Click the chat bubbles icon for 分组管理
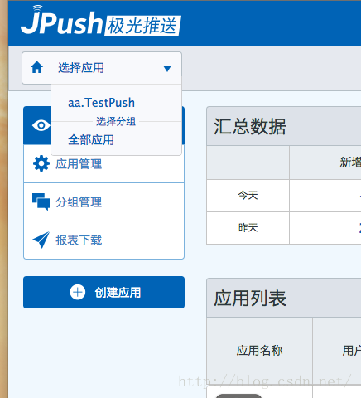Screen dimensions: 361x398 [41, 201]
